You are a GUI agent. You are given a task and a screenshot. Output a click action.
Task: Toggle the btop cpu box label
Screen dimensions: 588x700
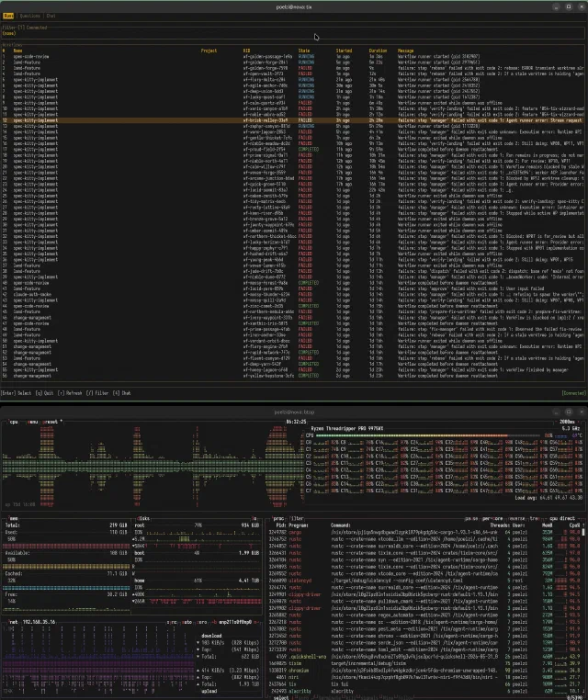14,422
